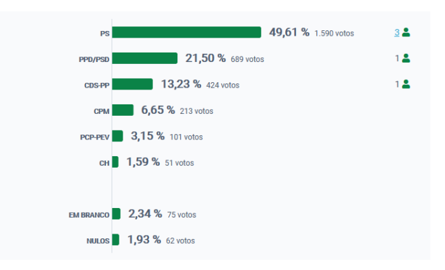This screenshot has width=445, height=270.
Task: Click the CDS-PP party label
Action: point(97,86)
